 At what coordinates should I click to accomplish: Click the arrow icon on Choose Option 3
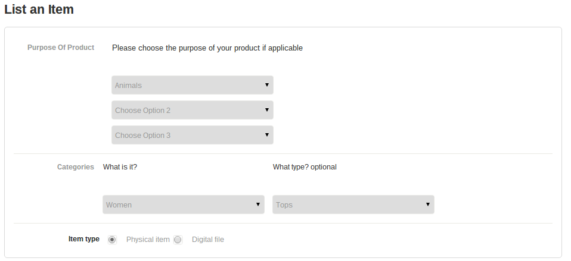[267, 135]
